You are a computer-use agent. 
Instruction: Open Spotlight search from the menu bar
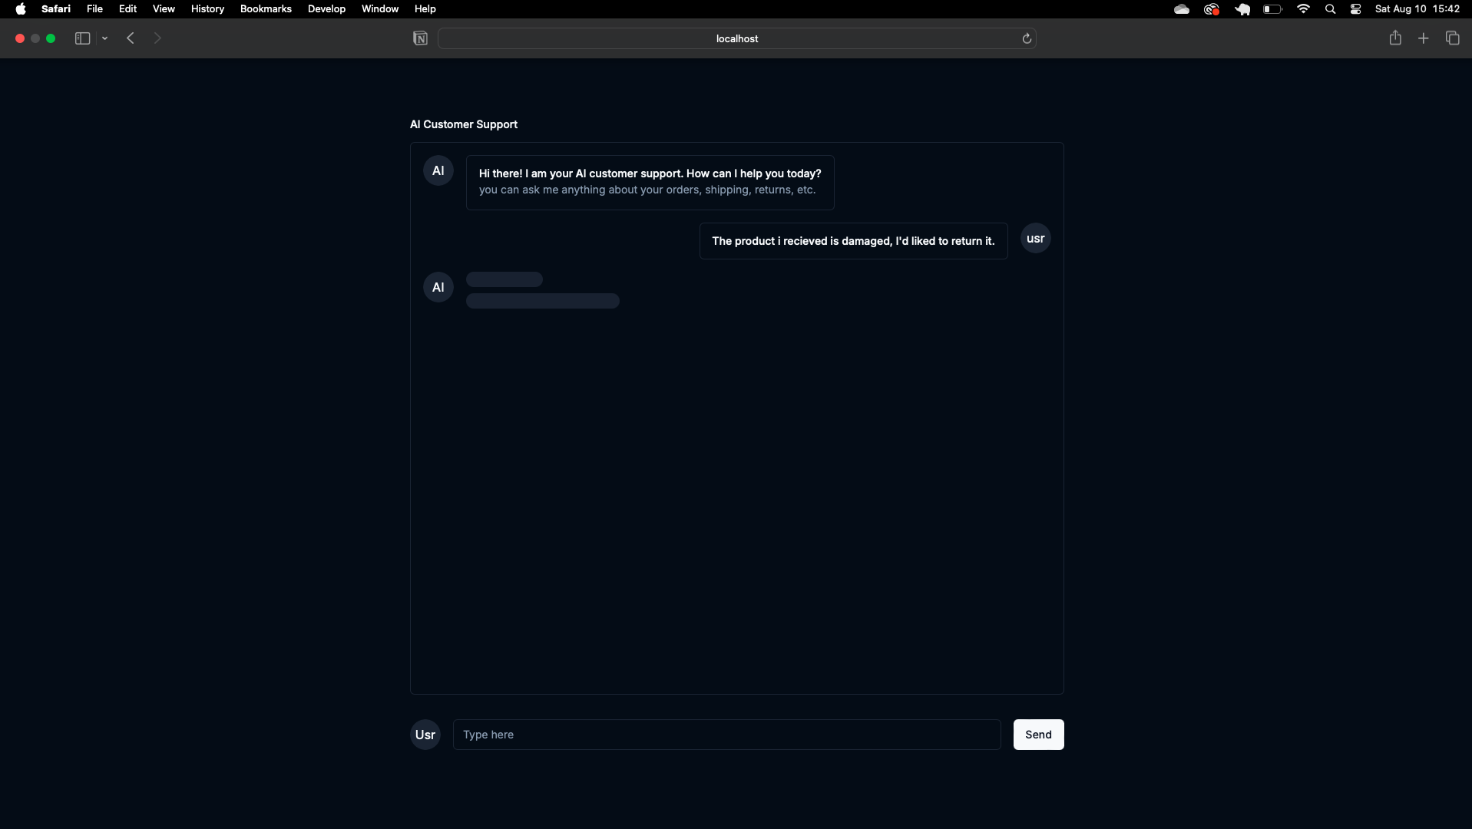pyautogui.click(x=1331, y=9)
